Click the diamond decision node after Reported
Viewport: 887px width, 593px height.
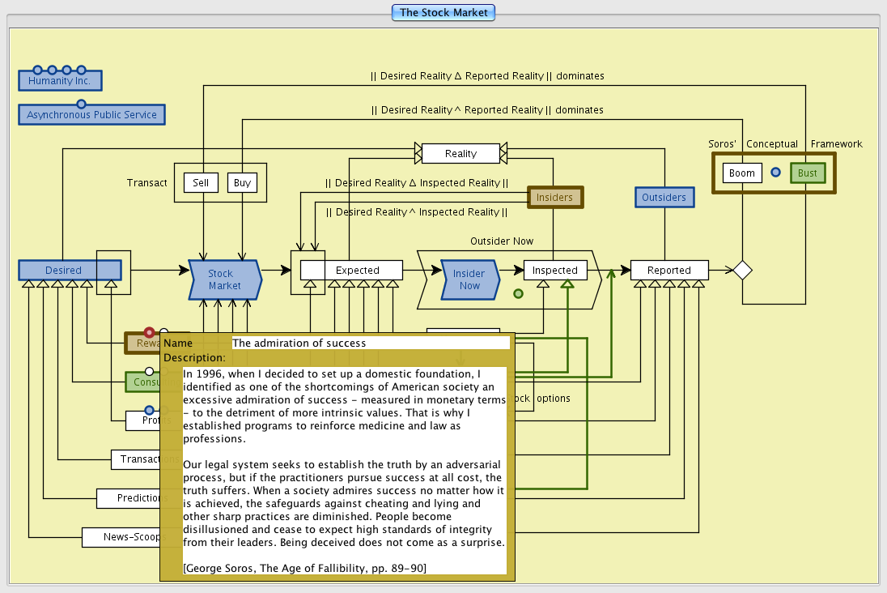[x=742, y=270]
